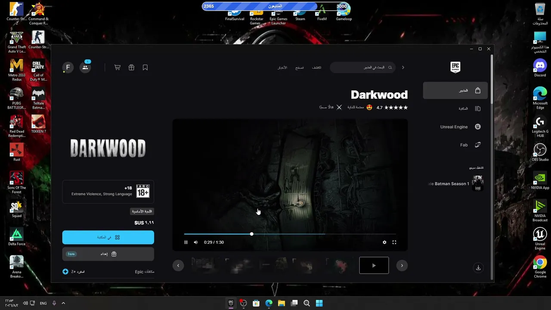Click the taskbar speaker volume icon

click(x=25, y=303)
